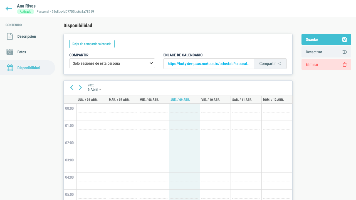Click the 00:00 time label

pyautogui.click(x=70, y=108)
